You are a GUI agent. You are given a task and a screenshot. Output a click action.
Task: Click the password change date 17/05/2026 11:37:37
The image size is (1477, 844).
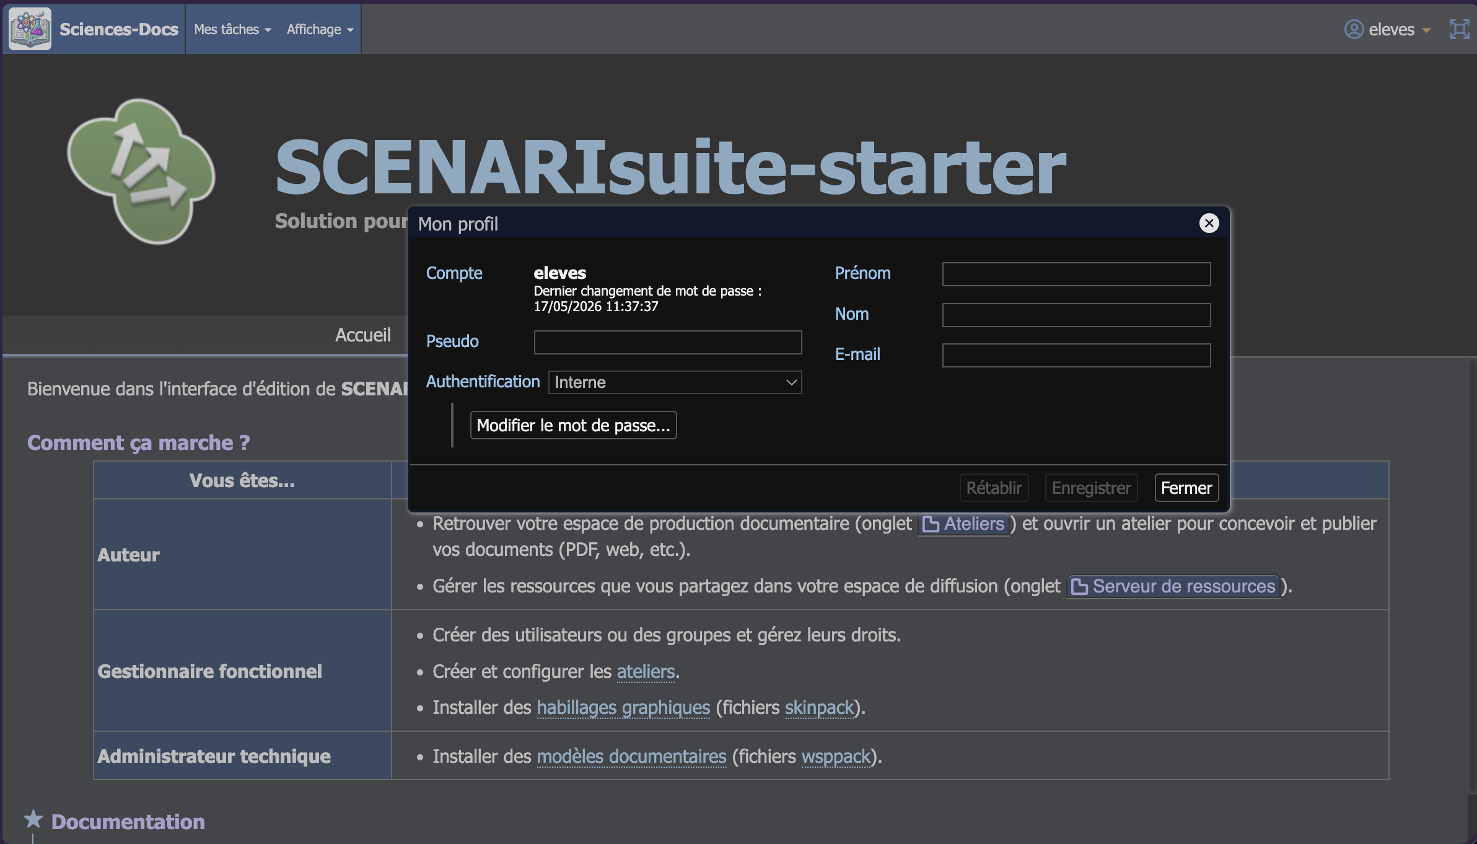coord(596,306)
